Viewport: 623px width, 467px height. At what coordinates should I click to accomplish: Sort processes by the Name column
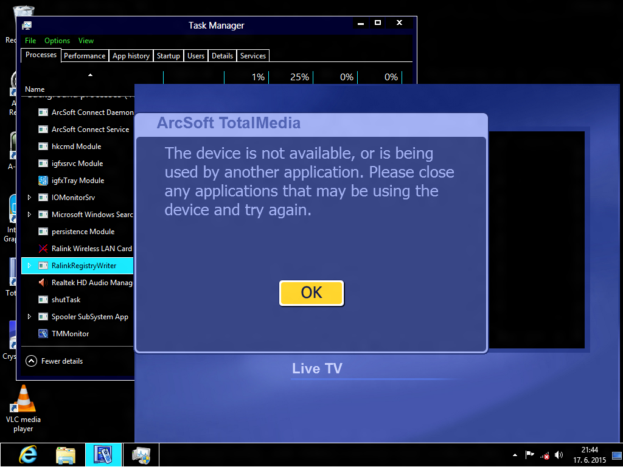coord(35,89)
